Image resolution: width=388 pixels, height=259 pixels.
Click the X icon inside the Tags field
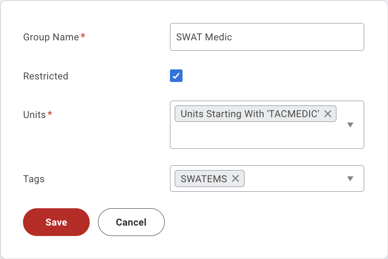[235, 178]
